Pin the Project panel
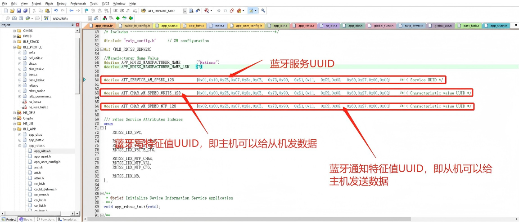519x222 pixels. (x=73, y=25)
